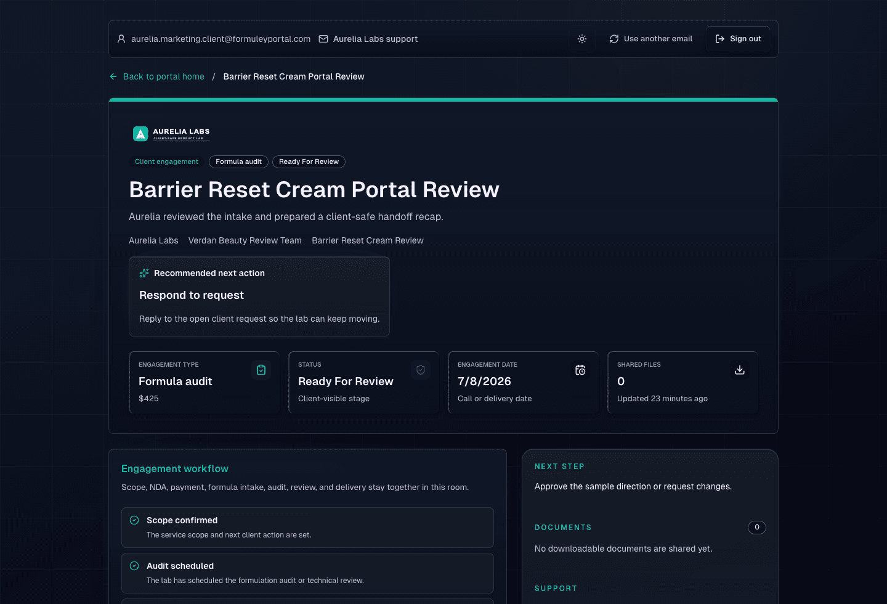Click the Barrier Reset Cream Review label
887x604 pixels.
(x=368, y=240)
